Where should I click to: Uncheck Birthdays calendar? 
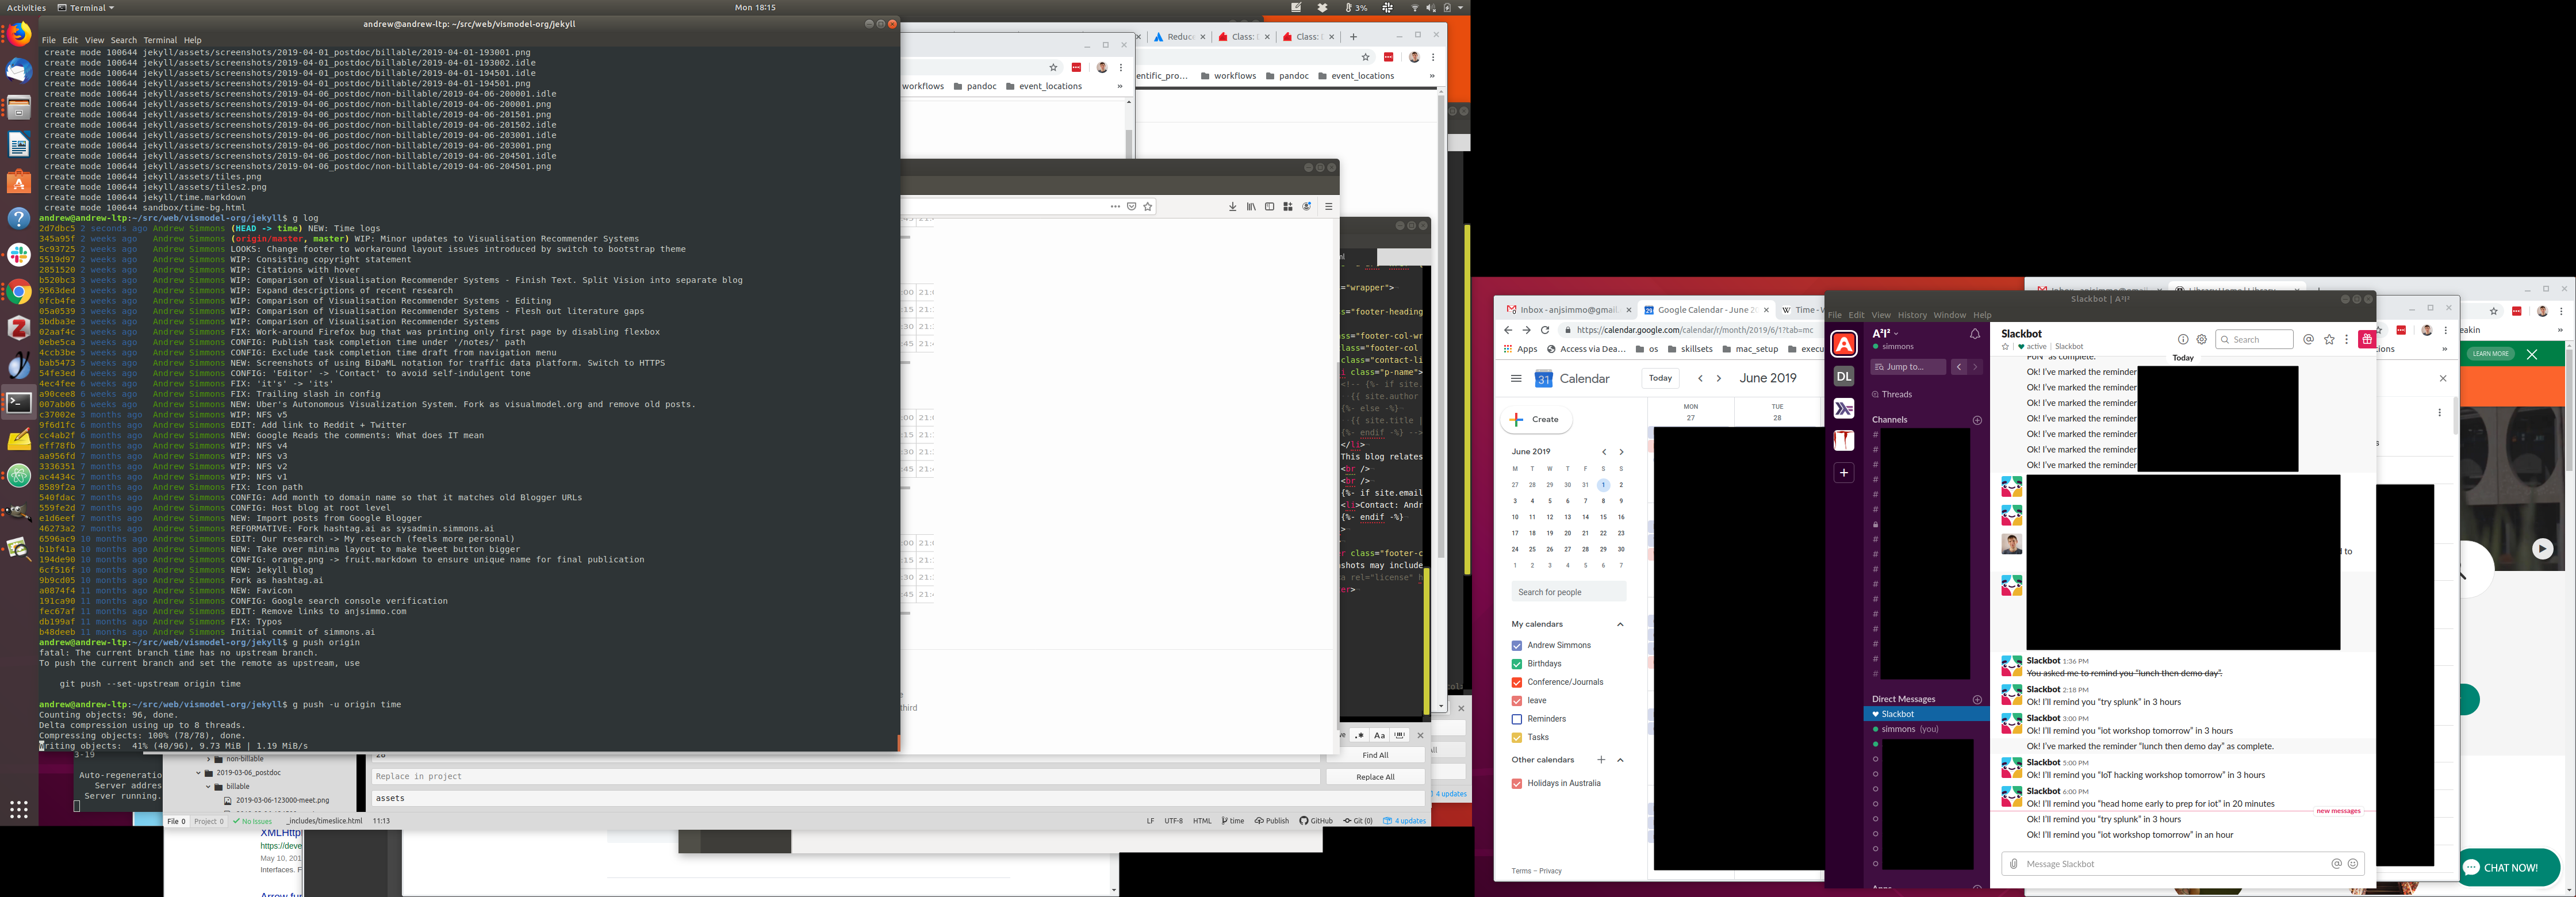[1516, 664]
